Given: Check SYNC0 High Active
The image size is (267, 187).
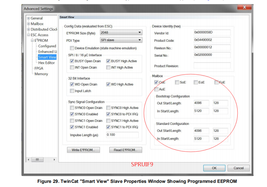Looking at the screenshot, I should (108, 108).
